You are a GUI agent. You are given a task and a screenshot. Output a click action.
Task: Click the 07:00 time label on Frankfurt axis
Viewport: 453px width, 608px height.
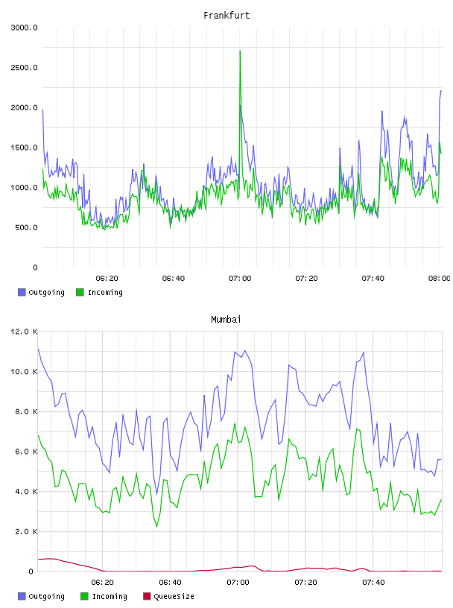[x=240, y=278]
